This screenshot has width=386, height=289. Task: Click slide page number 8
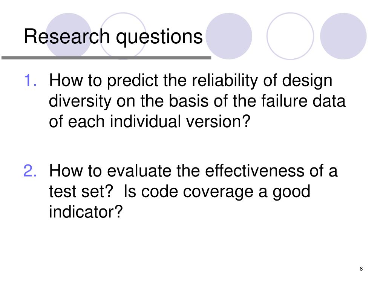(x=361, y=269)
